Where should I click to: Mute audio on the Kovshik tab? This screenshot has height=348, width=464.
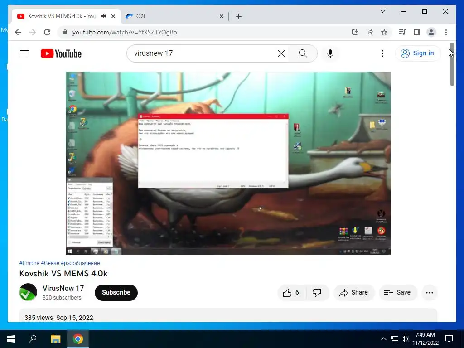103,16
